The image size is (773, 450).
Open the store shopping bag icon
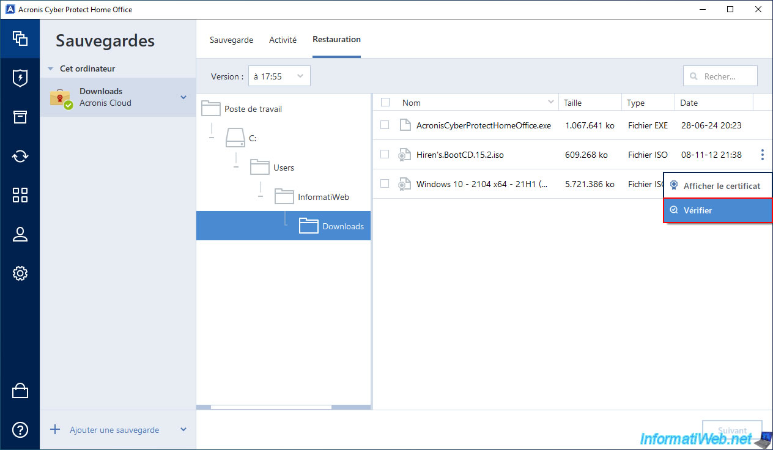click(x=20, y=391)
